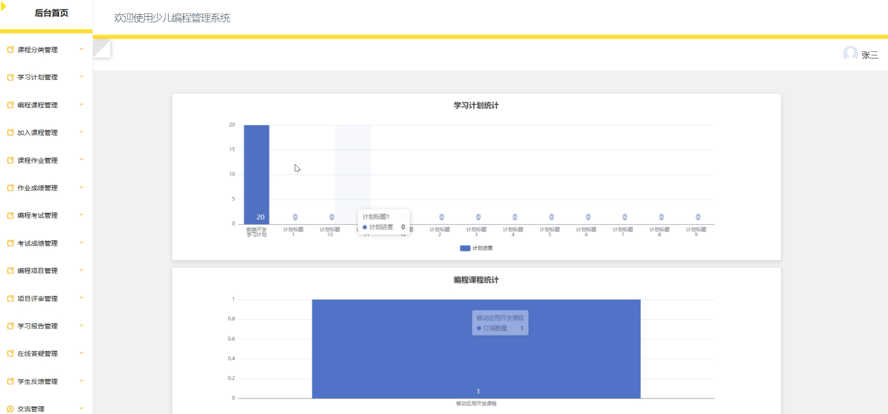Expand the 在线答疑管理 chevron

click(81, 353)
